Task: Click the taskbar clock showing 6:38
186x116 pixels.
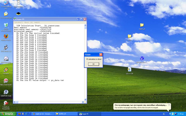Action: 181,114
